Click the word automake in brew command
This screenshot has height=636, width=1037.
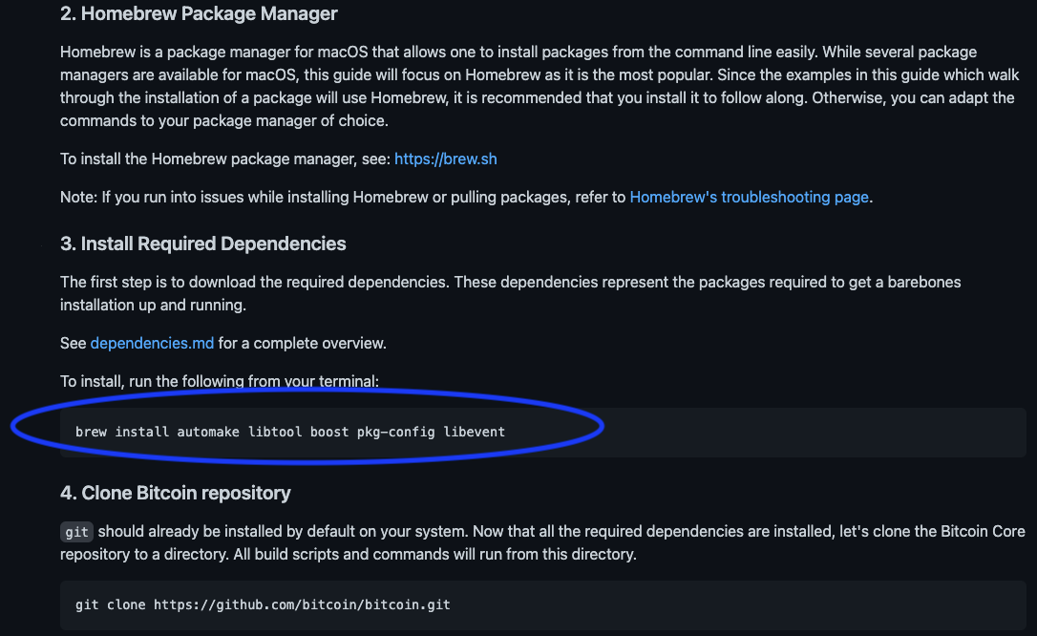(207, 433)
